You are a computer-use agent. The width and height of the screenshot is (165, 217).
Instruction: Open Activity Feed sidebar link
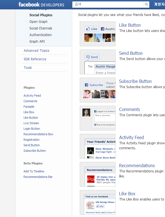tap(32, 96)
